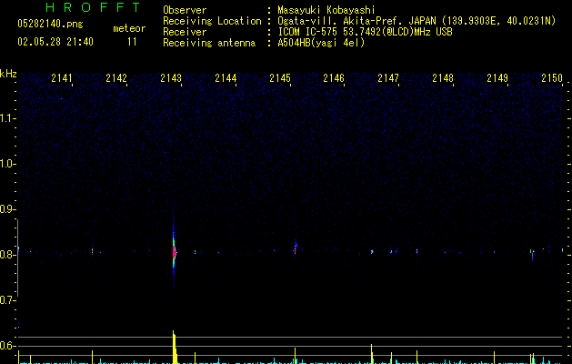This screenshot has height=364, width=572.
Task: Click the 0.6 frequency axis label
Action: 6,346
